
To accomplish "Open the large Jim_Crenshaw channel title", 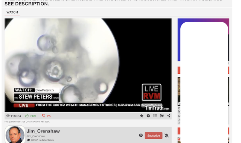I will (43, 131).
